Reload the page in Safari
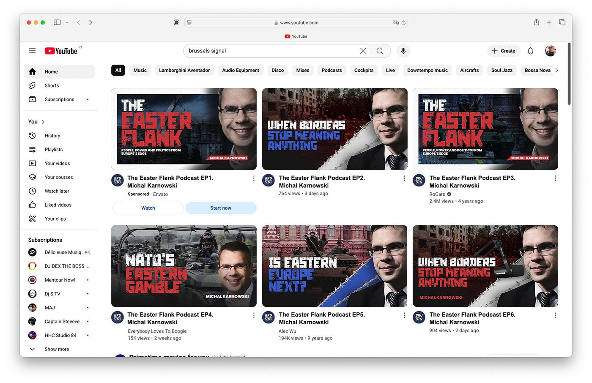Image resolution: width=592 pixels, height=383 pixels. click(403, 23)
